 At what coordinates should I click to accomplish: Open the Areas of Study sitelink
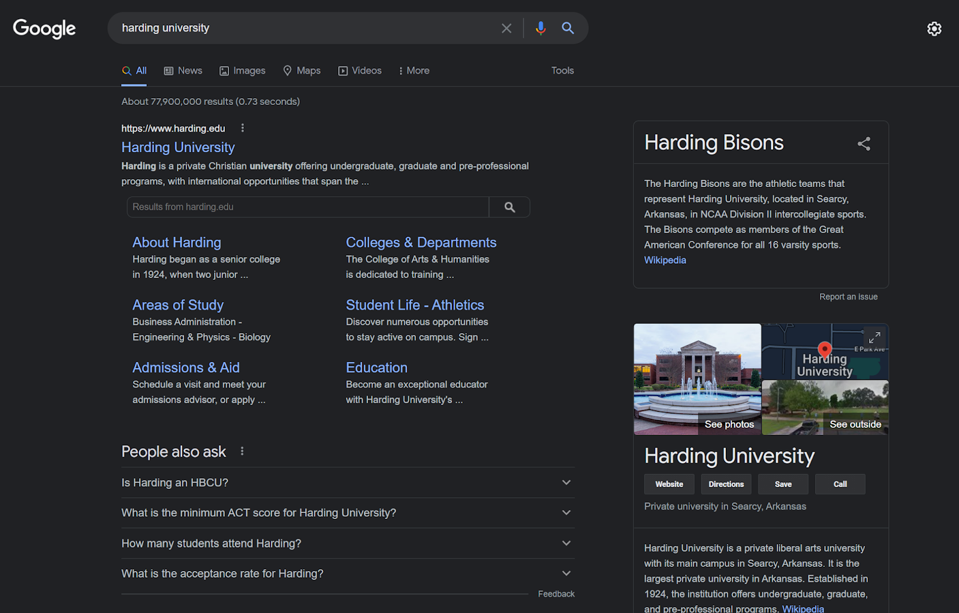[178, 305]
